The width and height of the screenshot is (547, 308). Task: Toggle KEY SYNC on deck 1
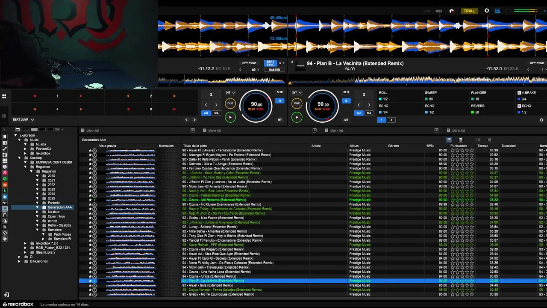pos(249,63)
